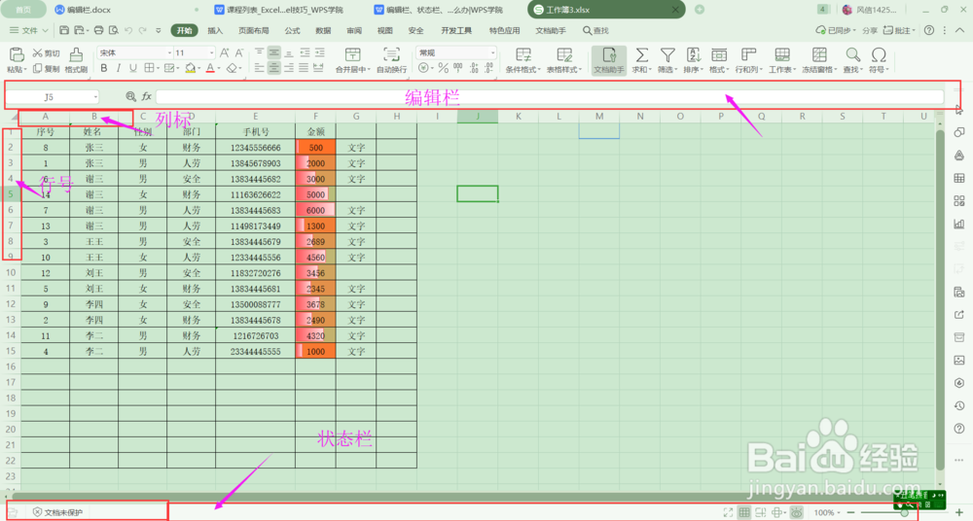Image resolution: width=973 pixels, height=521 pixels.
Task: Click the Find (查找) magnifier in ribbon
Action: [x=853, y=55]
